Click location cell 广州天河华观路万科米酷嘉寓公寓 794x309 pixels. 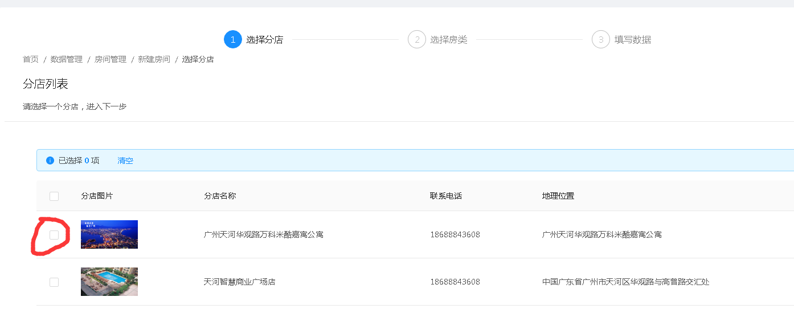[x=602, y=234]
